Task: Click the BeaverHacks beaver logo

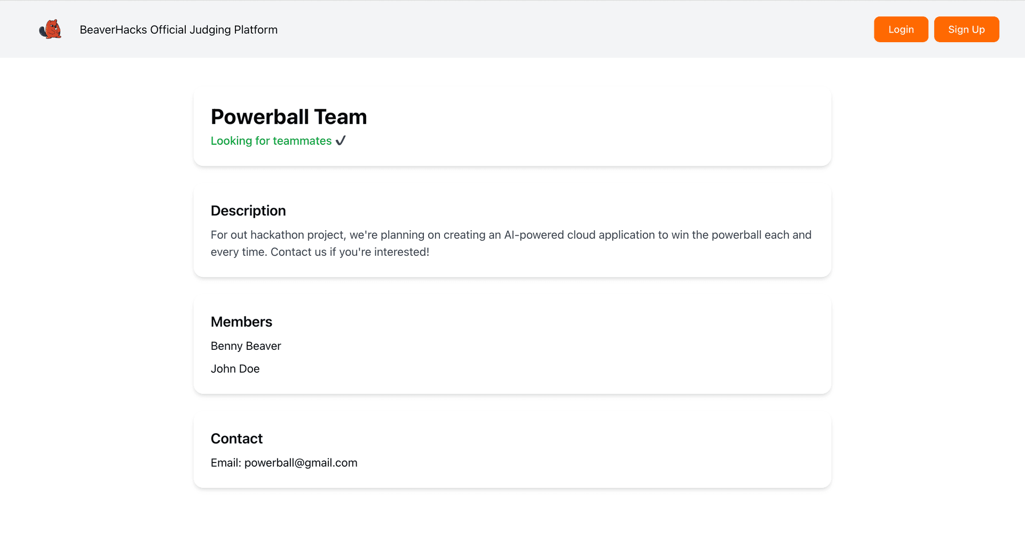Action: click(50, 29)
